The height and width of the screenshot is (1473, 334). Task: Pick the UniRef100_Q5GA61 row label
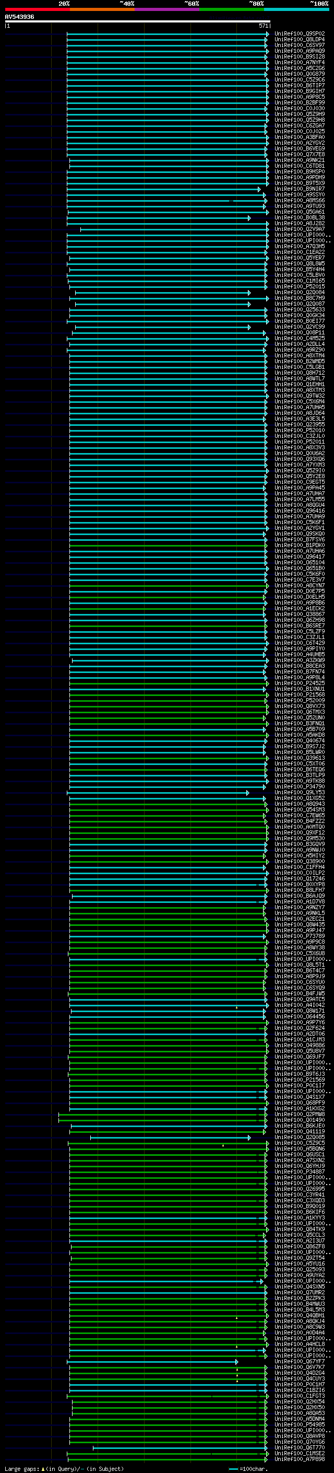coord(299,212)
